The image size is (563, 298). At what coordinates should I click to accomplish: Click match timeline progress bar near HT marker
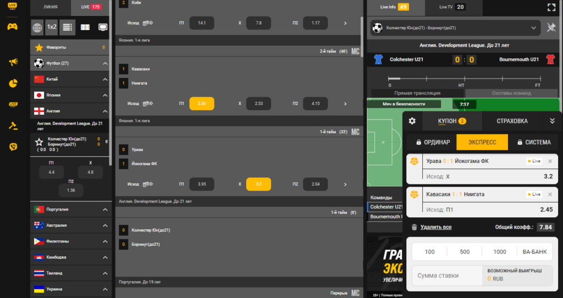(465, 78)
